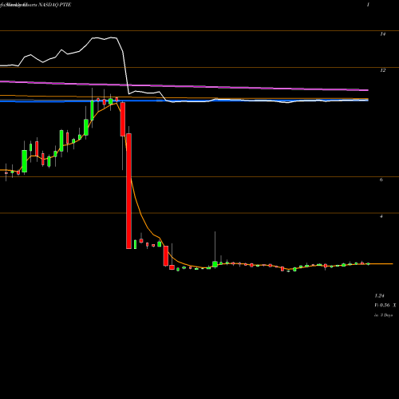Select the '4' price axis label

tap(381, 216)
